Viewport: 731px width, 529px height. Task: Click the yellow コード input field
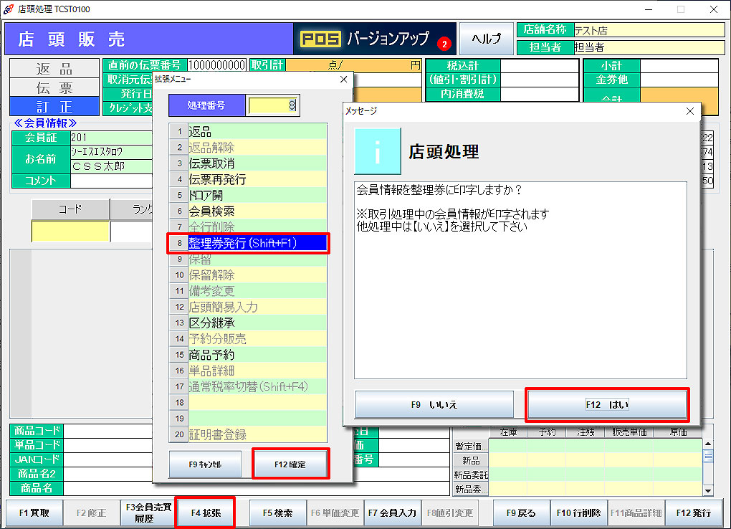[x=70, y=232]
